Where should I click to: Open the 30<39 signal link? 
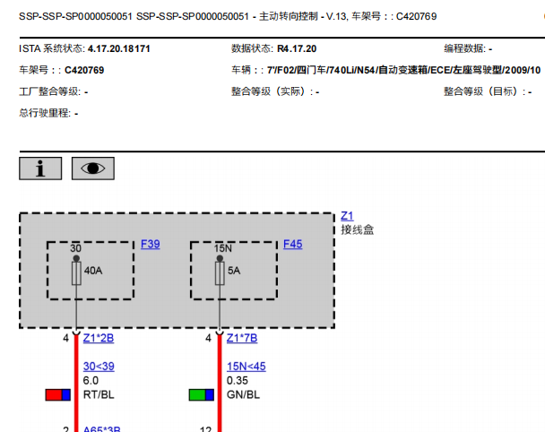click(x=99, y=367)
